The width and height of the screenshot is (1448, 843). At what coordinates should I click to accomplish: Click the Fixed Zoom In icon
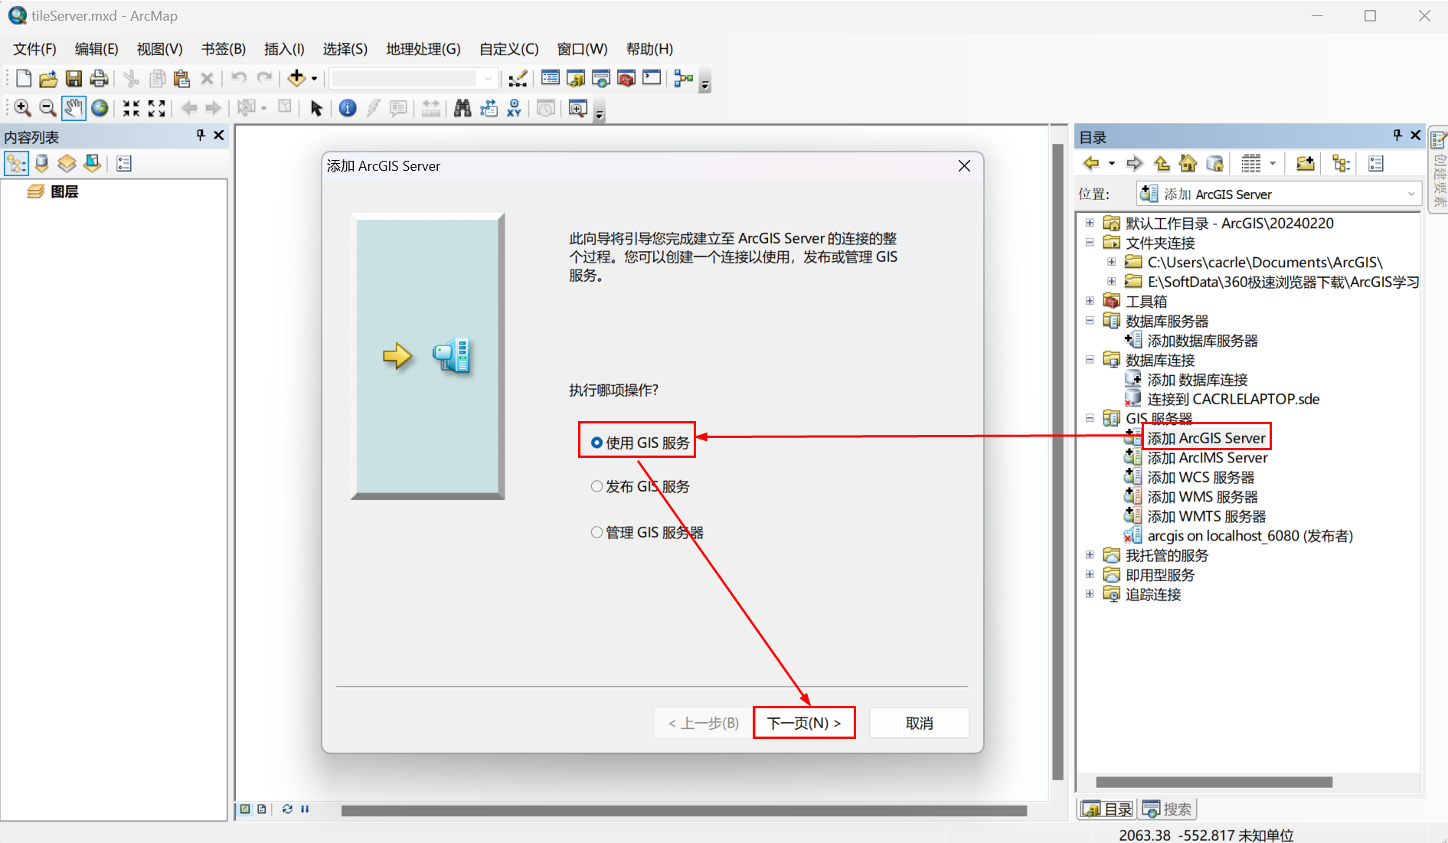131,108
